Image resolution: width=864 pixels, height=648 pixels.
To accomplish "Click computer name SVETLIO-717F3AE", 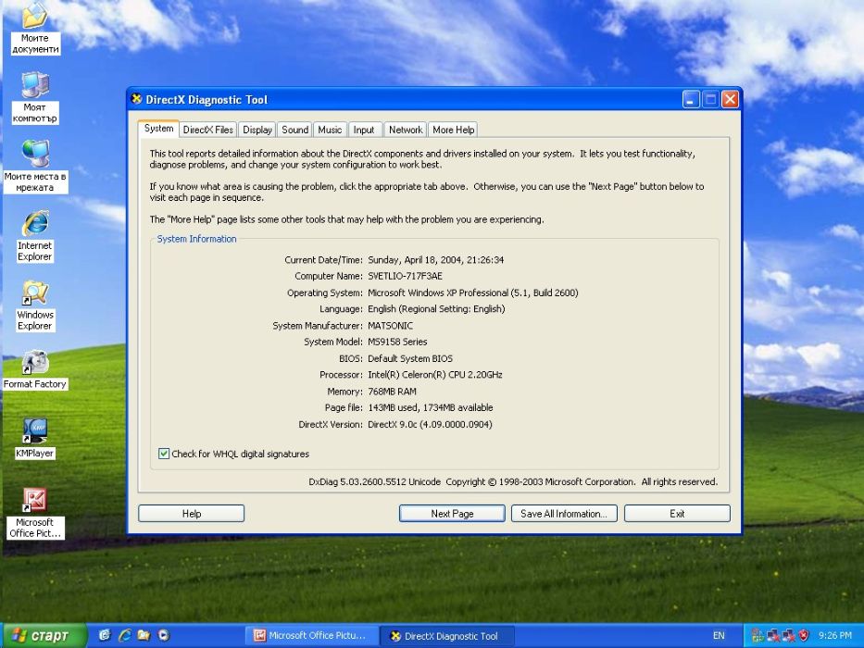I will point(405,276).
